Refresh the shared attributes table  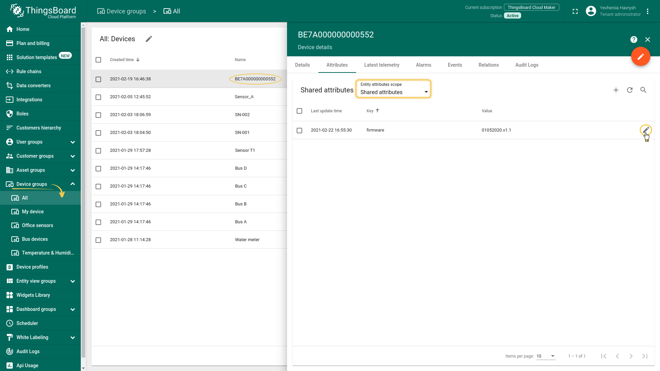click(x=630, y=90)
